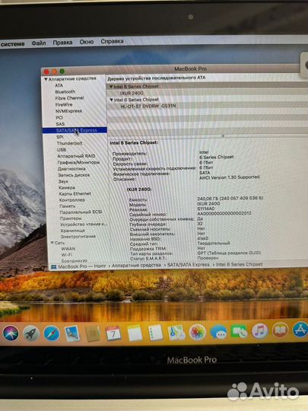
Task: Collapse the Аппаратные средства sidebar section
Action: pos(46,79)
